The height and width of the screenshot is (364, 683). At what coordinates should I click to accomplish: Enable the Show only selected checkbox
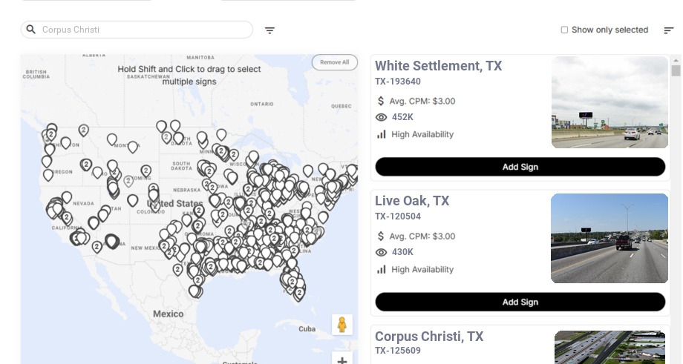click(x=564, y=30)
